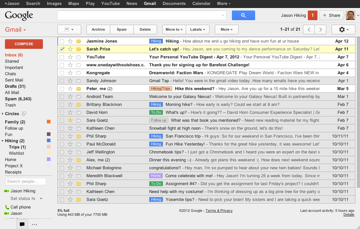Expand the Circles section

click(x=3, y=114)
